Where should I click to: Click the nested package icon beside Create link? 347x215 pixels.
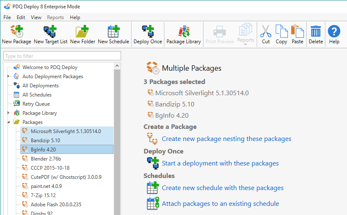coord(152,138)
